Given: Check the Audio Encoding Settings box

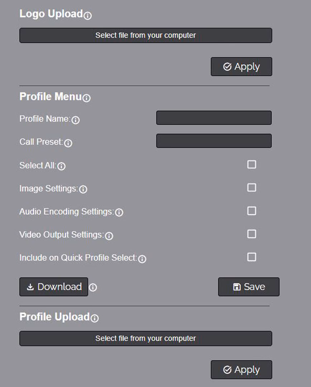Looking at the screenshot, I should click(x=252, y=211).
